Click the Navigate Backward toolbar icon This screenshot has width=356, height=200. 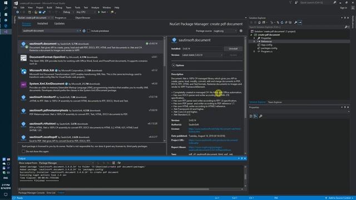click(17, 12)
